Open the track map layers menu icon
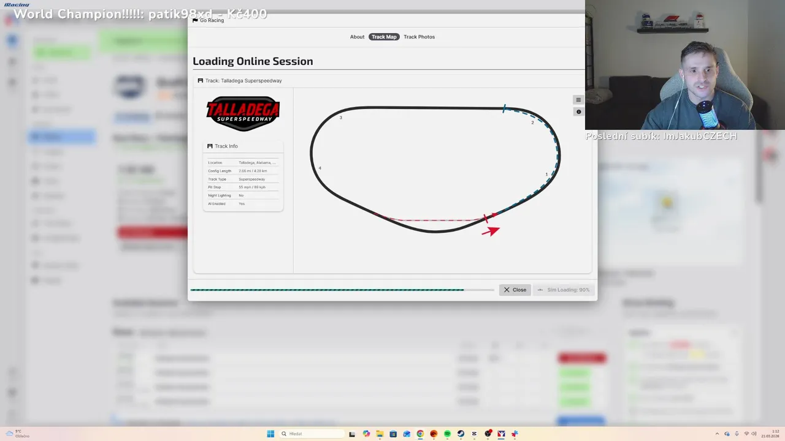 coord(578,100)
